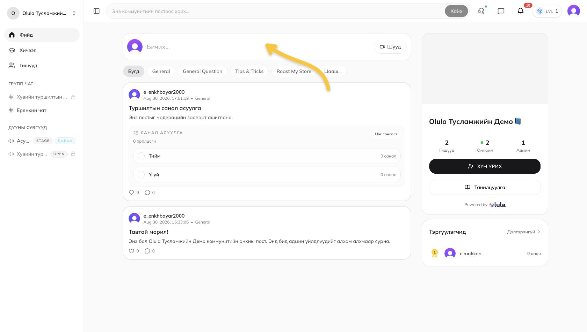Click ХҮН УРИХ invite button

[x=485, y=166]
